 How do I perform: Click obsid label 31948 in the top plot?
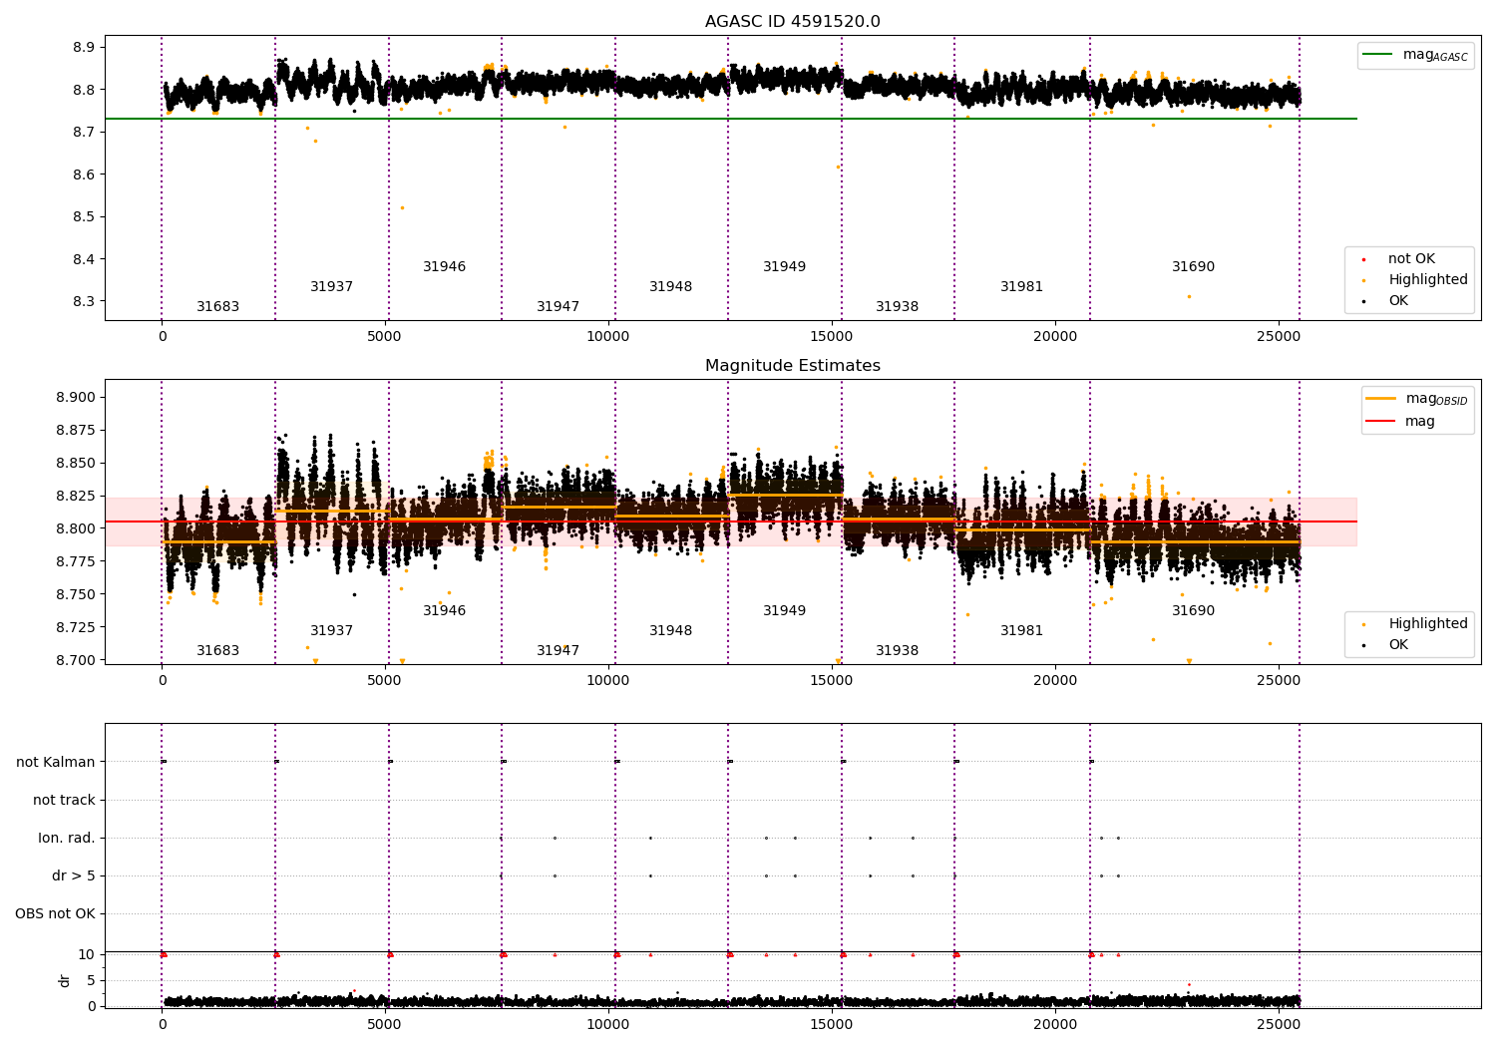(670, 287)
